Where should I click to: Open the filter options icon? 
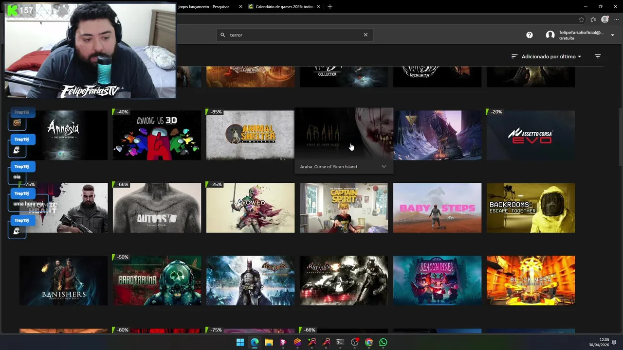pyautogui.click(x=598, y=56)
